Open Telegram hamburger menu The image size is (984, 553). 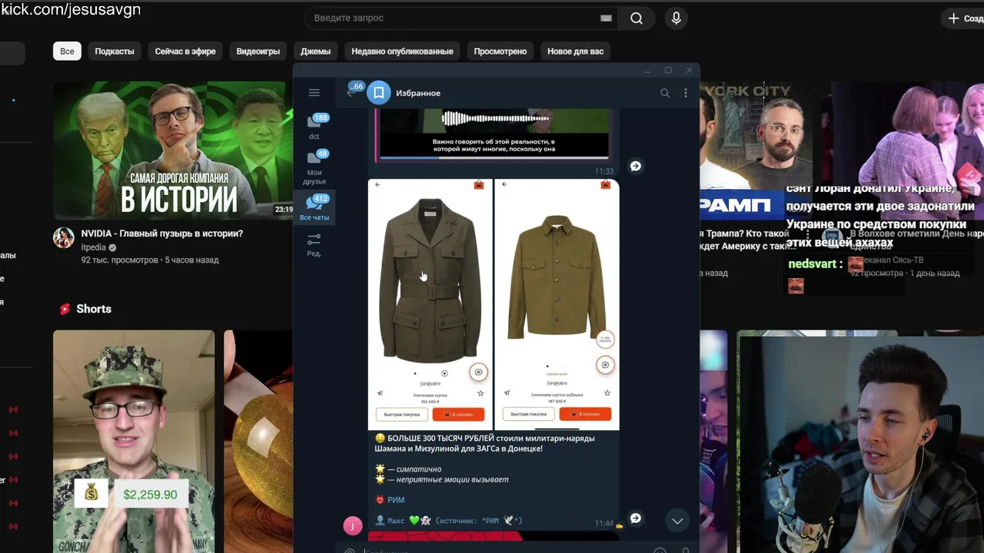click(x=314, y=93)
